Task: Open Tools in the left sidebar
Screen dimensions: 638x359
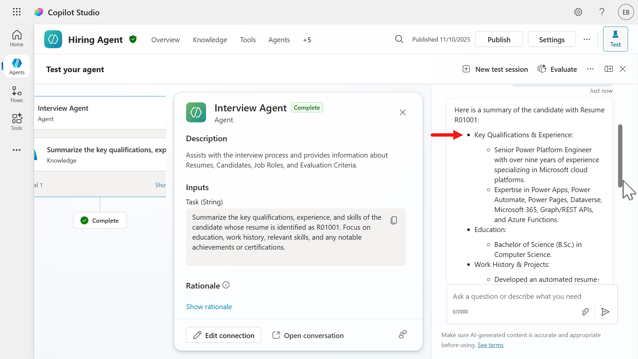Action: coord(17,122)
